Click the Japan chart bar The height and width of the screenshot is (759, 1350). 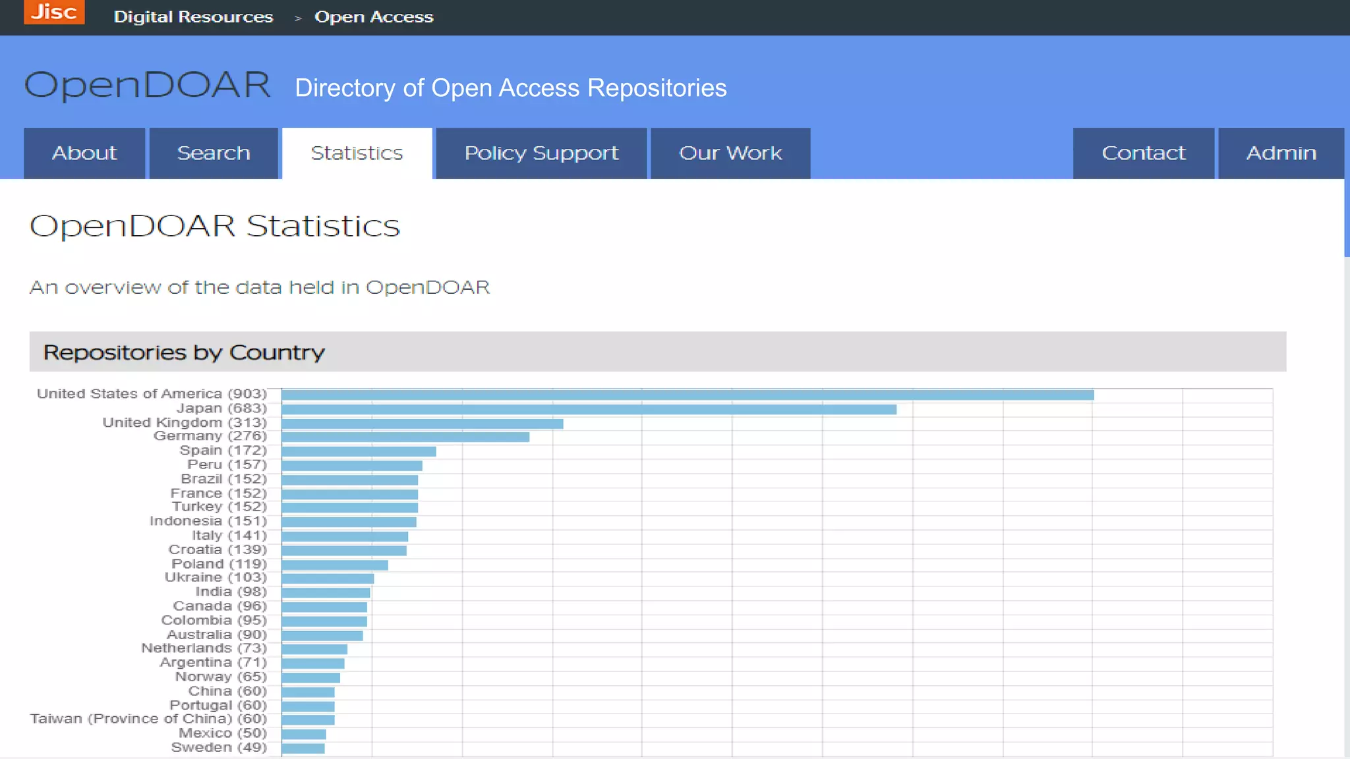[589, 410]
